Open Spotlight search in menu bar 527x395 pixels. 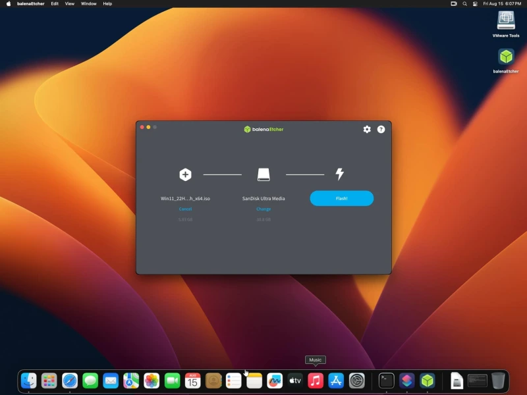(464, 4)
